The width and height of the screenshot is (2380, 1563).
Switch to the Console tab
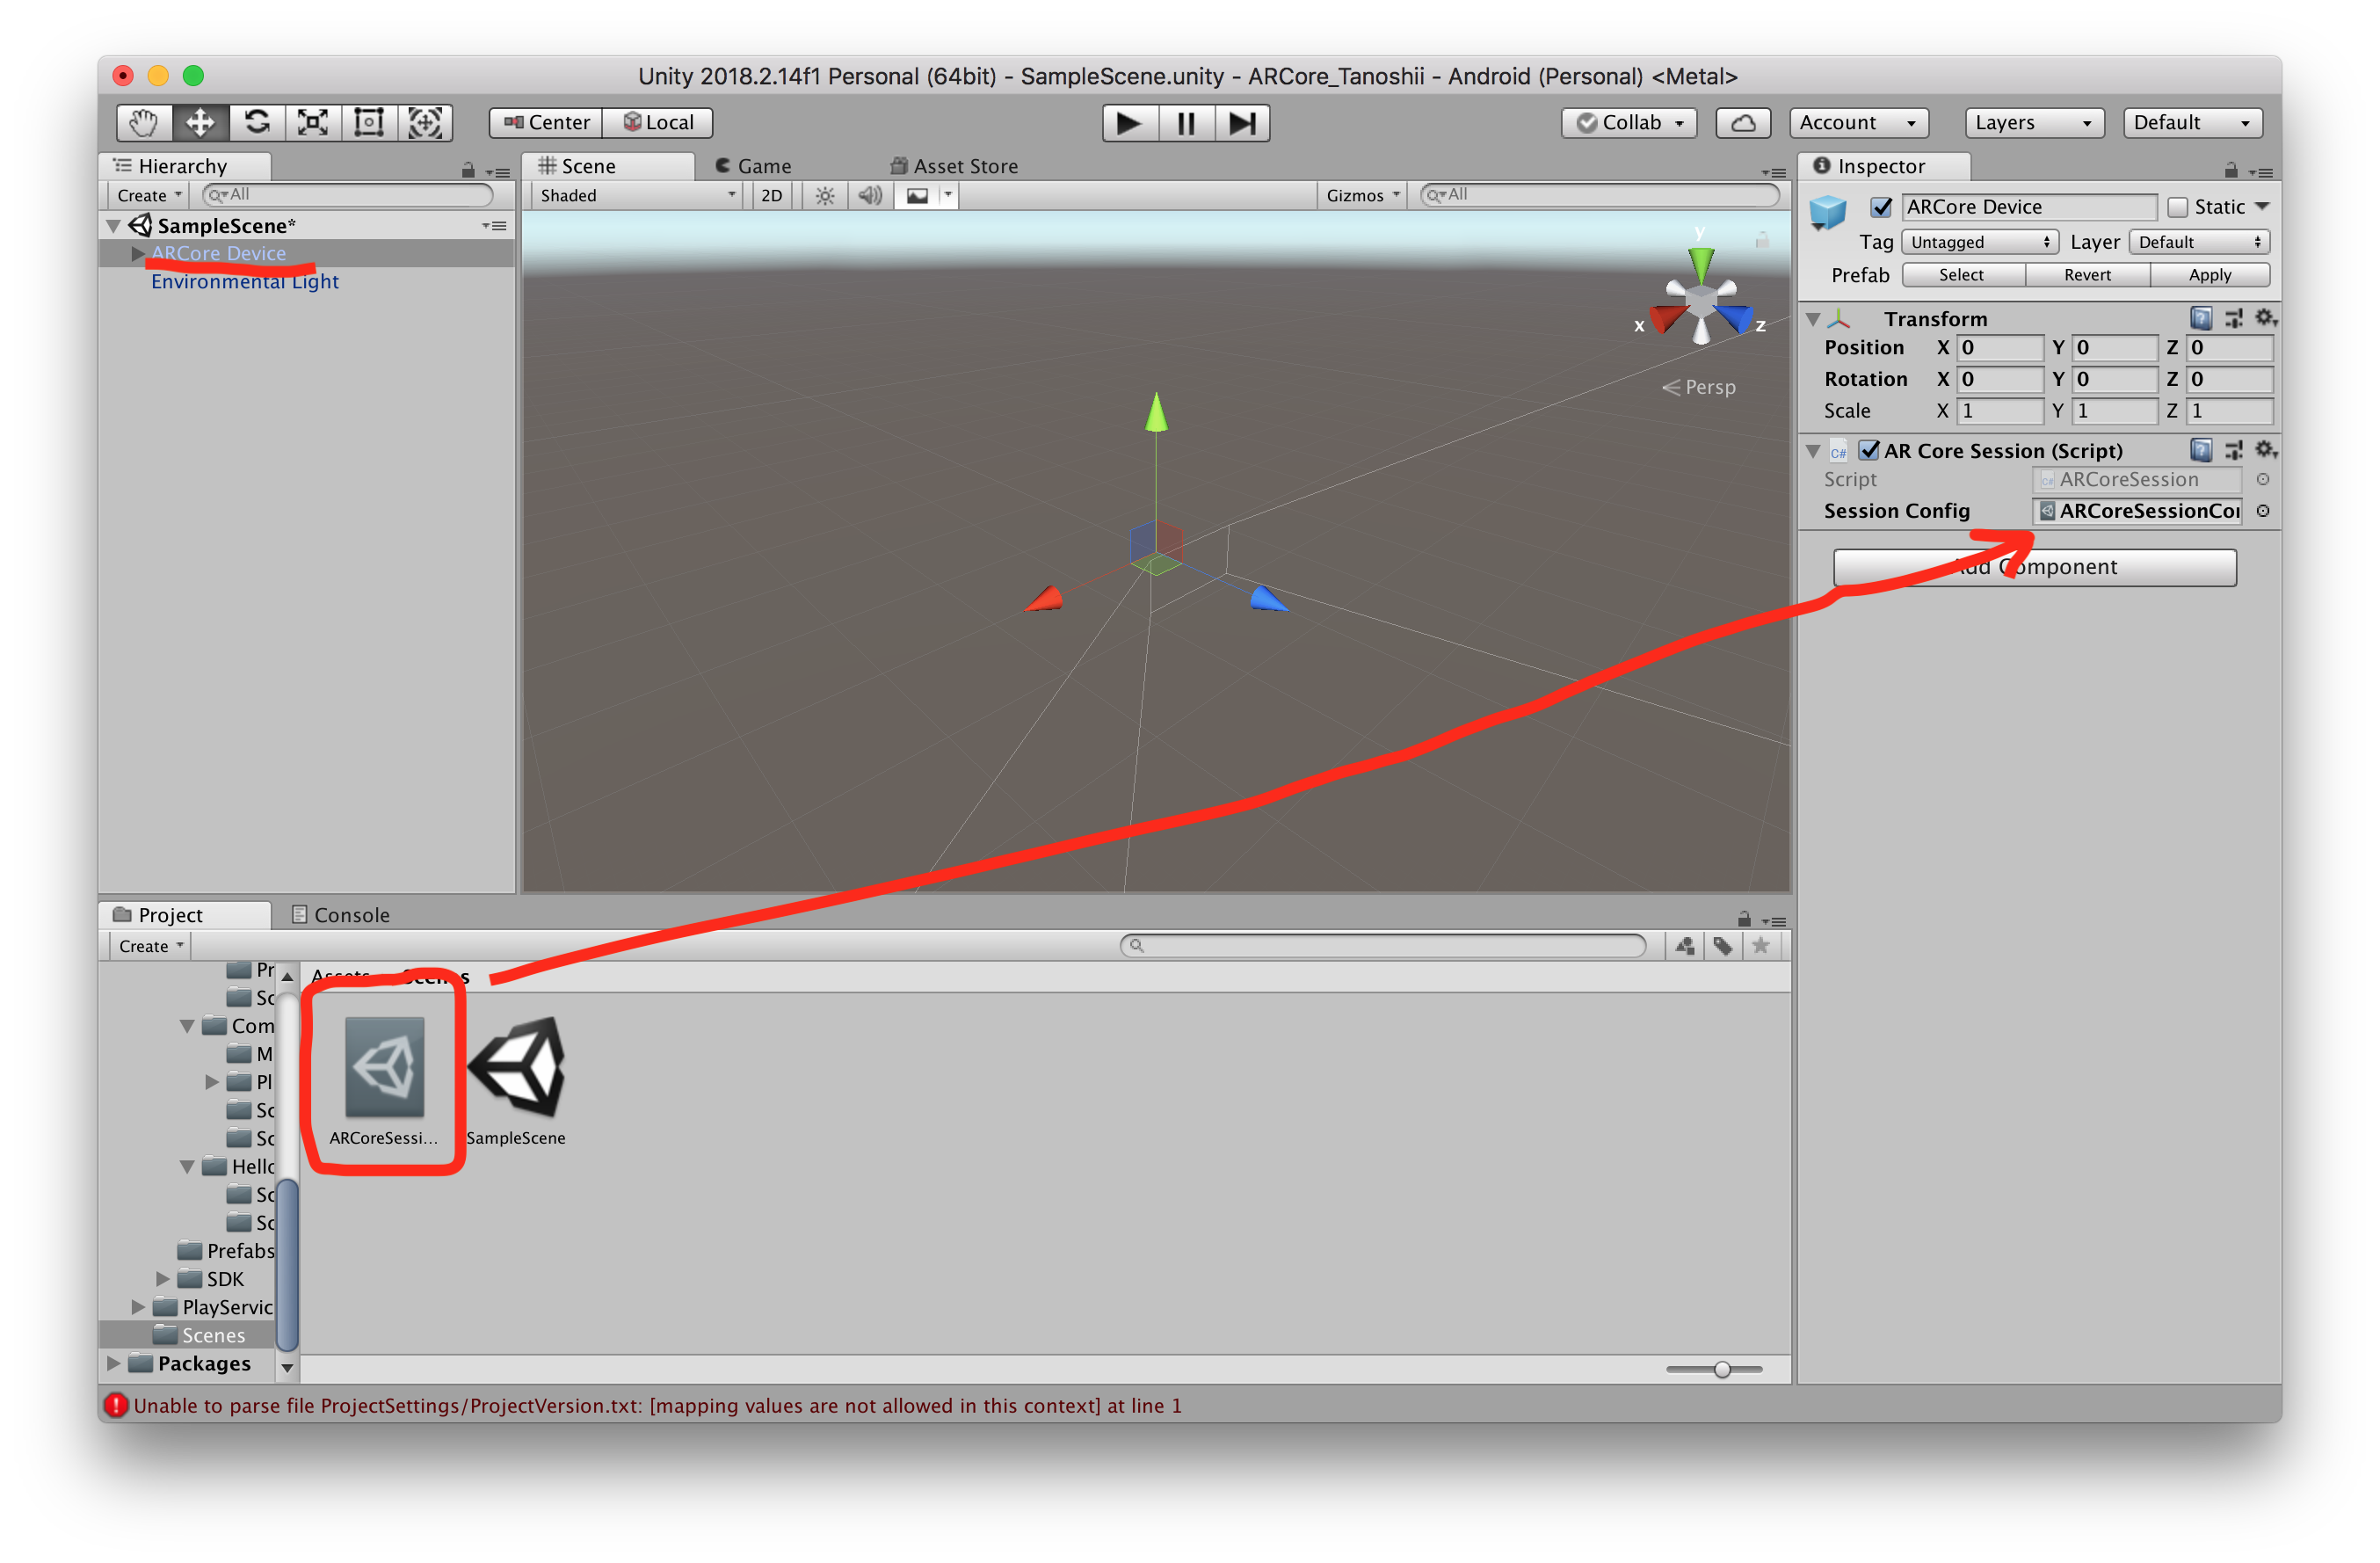340,914
